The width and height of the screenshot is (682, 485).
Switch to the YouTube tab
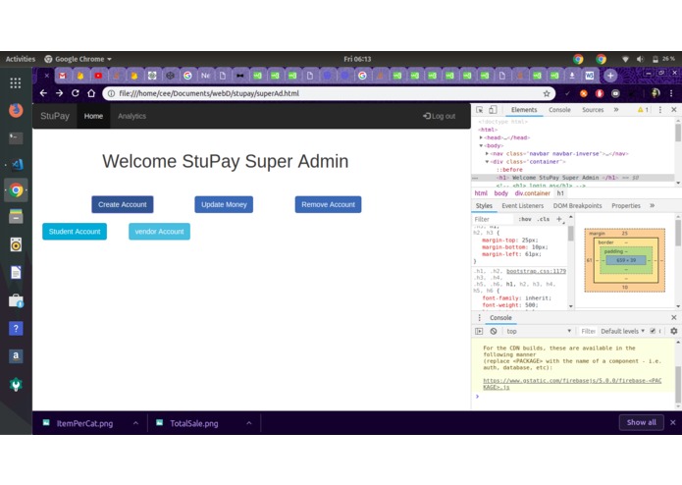click(x=98, y=76)
